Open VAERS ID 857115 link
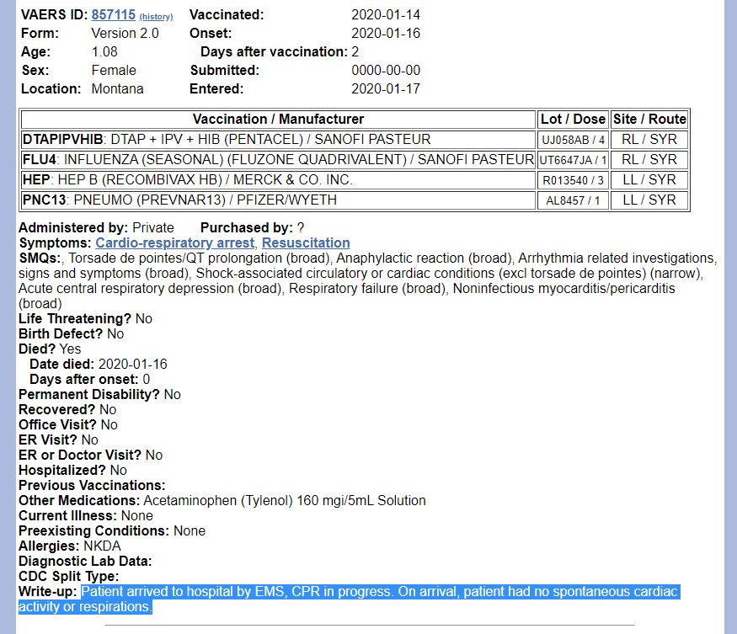Image resolution: width=737 pixels, height=634 pixels. click(113, 14)
